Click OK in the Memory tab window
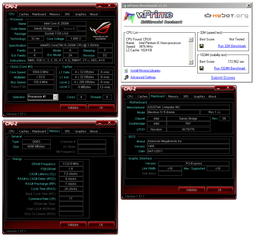 pyautogui.click(x=101, y=225)
